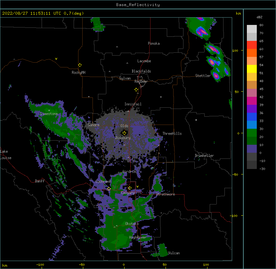
Task: Click the orange swatch between 60 and 57 dBZ
Action: (252, 53)
